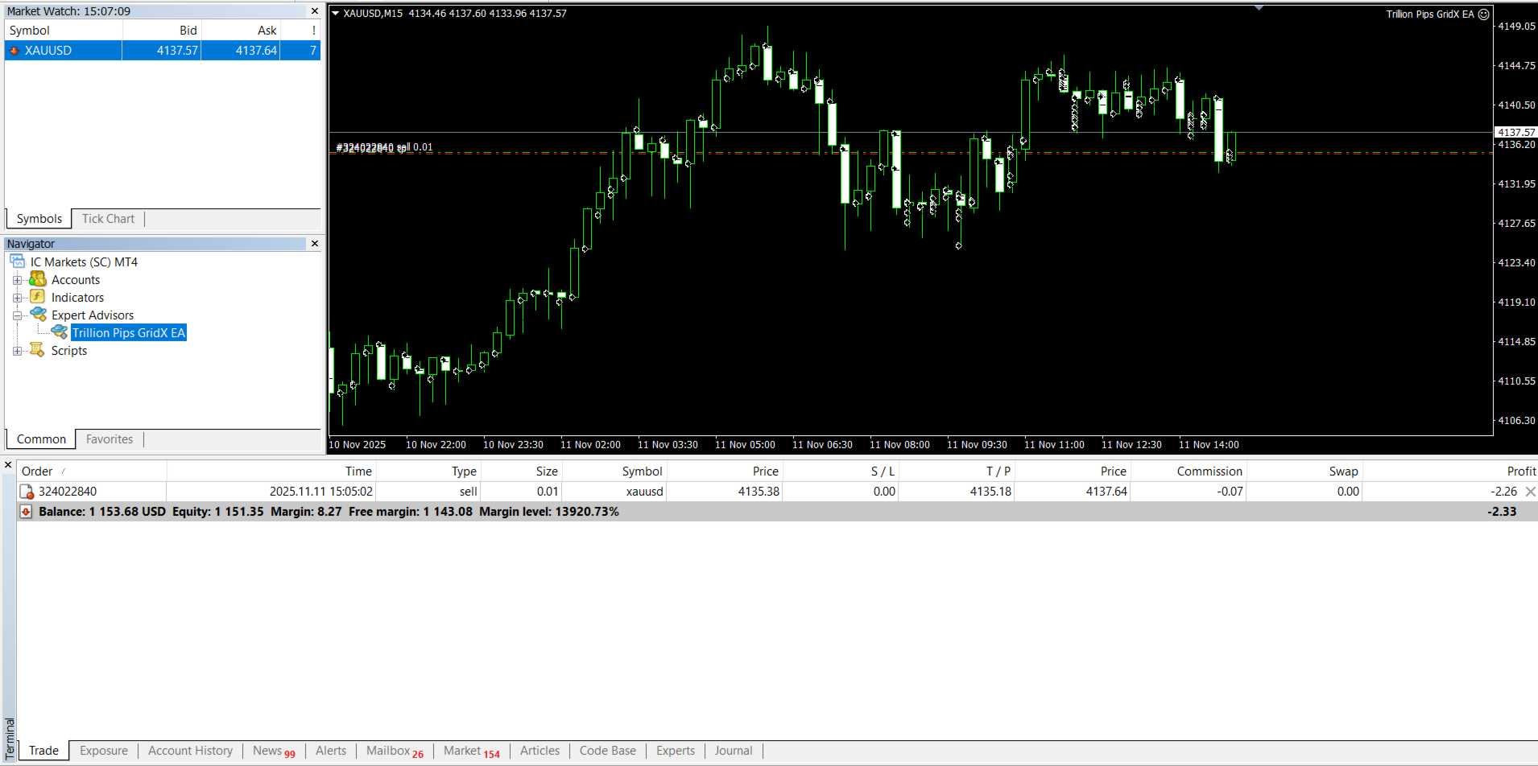The image size is (1538, 766).
Task: Click the 11 Nov 08:00 time axis label
Action: coord(899,445)
